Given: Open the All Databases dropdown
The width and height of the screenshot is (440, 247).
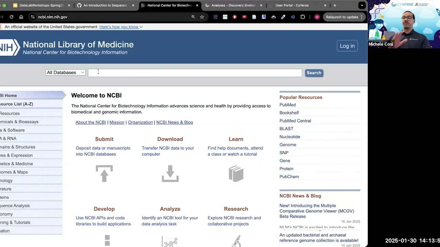Looking at the screenshot, I should 65,72.
